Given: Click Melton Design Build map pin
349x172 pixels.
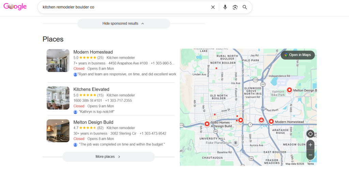Looking at the screenshot, I should (x=289, y=90).
